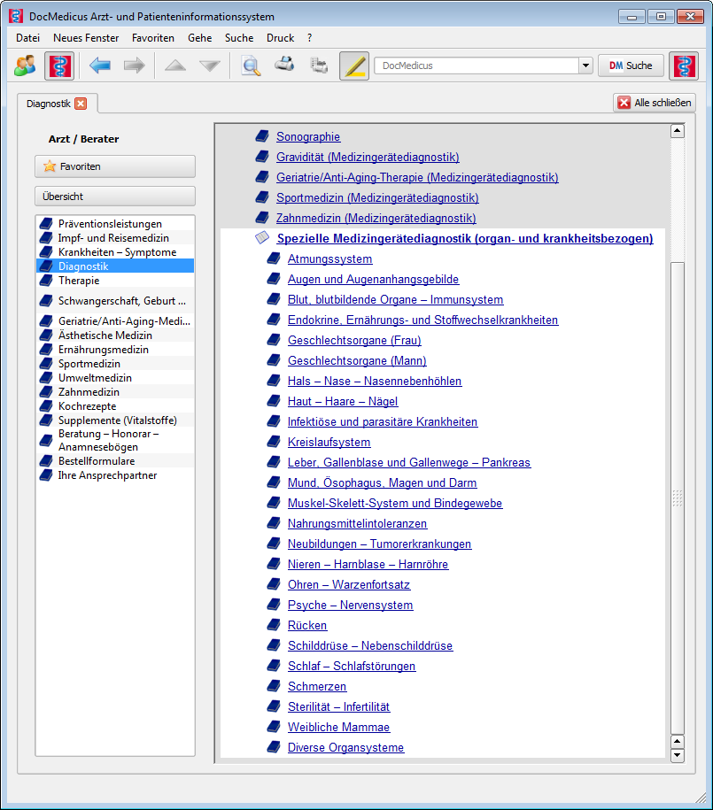The width and height of the screenshot is (713, 810).
Task: Open Hals – Nase – Nasennebenhöhlen link
Action: click(375, 382)
